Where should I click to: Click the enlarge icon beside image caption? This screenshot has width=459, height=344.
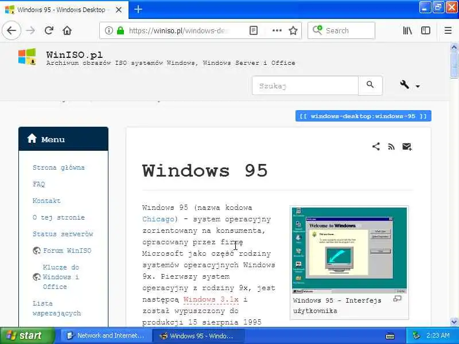click(397, 299)
